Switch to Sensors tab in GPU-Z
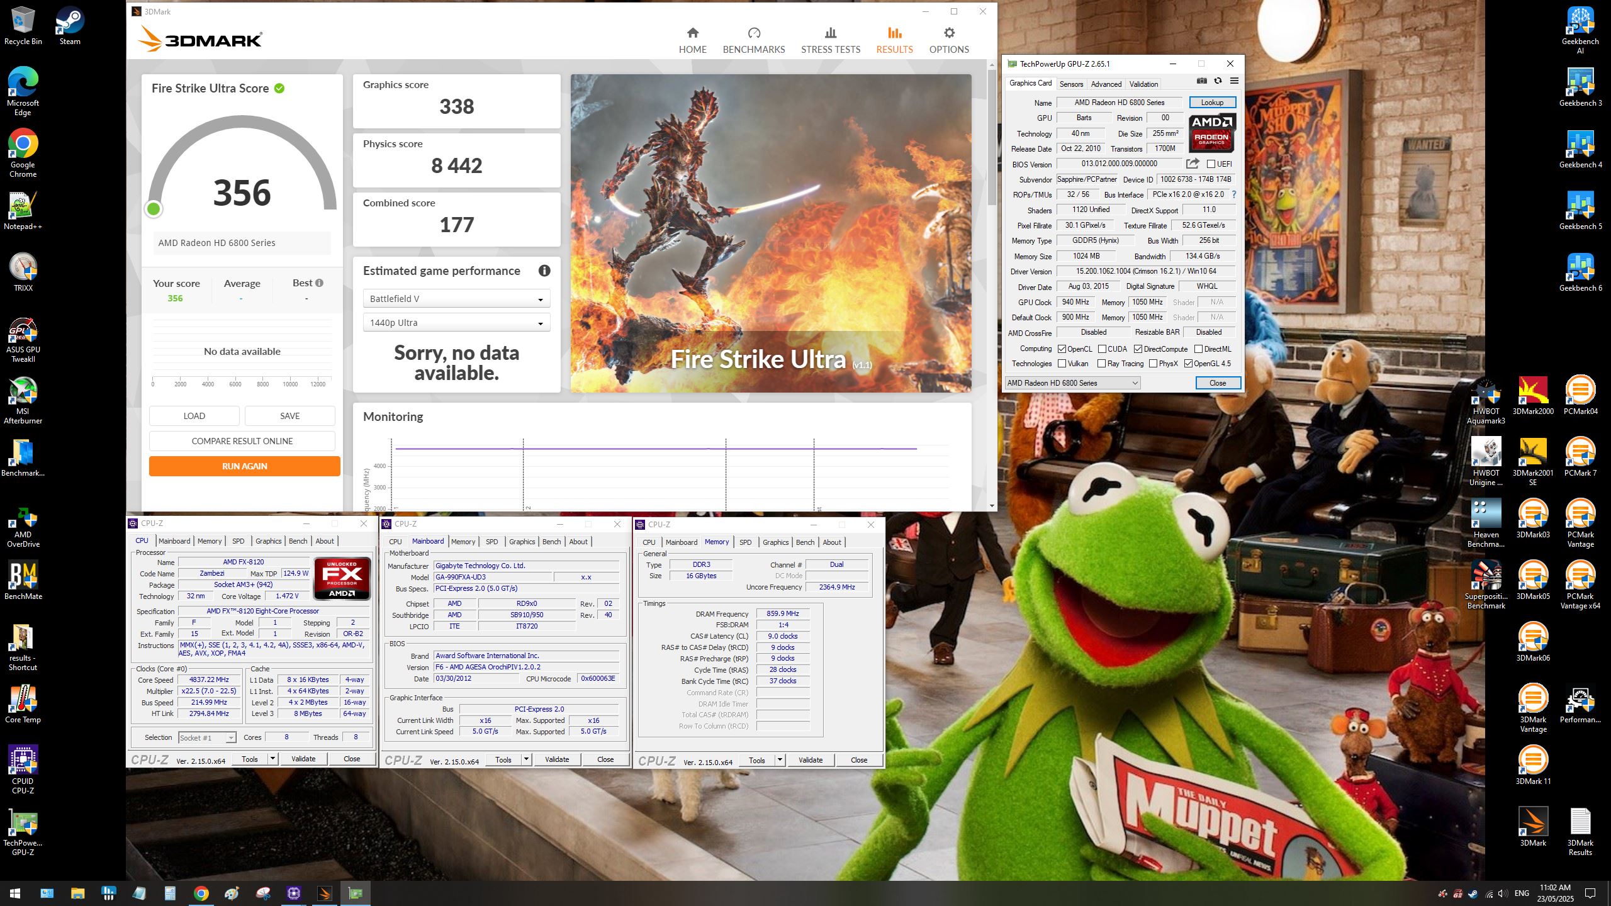The width and height of the screenshot is (1611, 906). (x=1071, y=84)
